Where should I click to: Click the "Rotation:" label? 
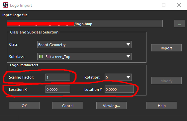pos(92,77)
